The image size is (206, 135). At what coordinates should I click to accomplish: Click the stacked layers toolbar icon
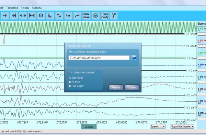[x=41, y=15]
